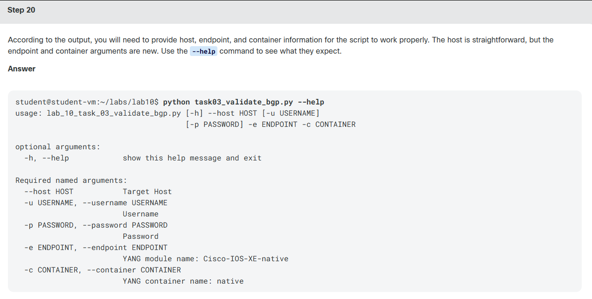
Task: Click the '-p PASSWORD, --password PASSWORD' line
Action: pyautogui.click(x=96, y=225)
